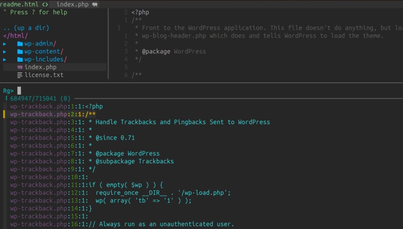
Task: Click the wp-includes folder icon
Action: coord(20,60)
